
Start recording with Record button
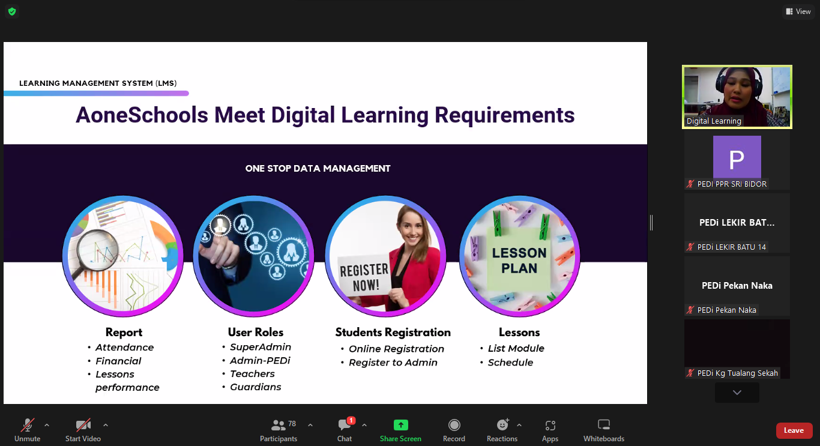(x=454, y=430)
